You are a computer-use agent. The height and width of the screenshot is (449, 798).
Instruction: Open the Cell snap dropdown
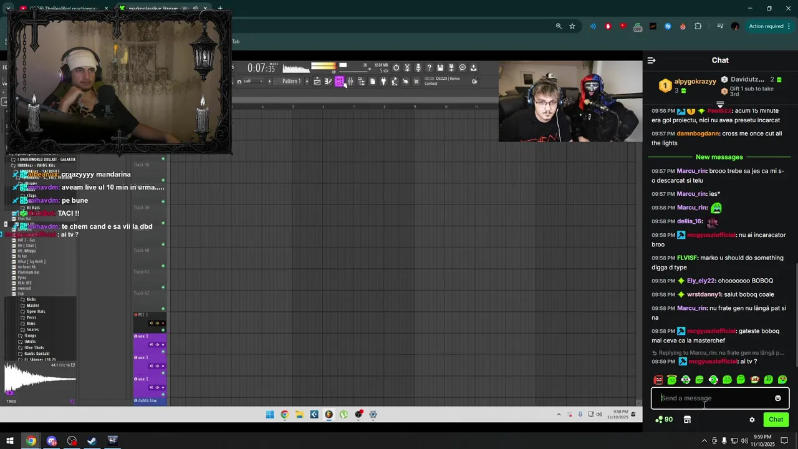pos(252,81)
